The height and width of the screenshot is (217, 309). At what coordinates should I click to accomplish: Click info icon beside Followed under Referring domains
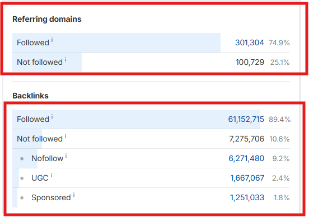(52, 40)
